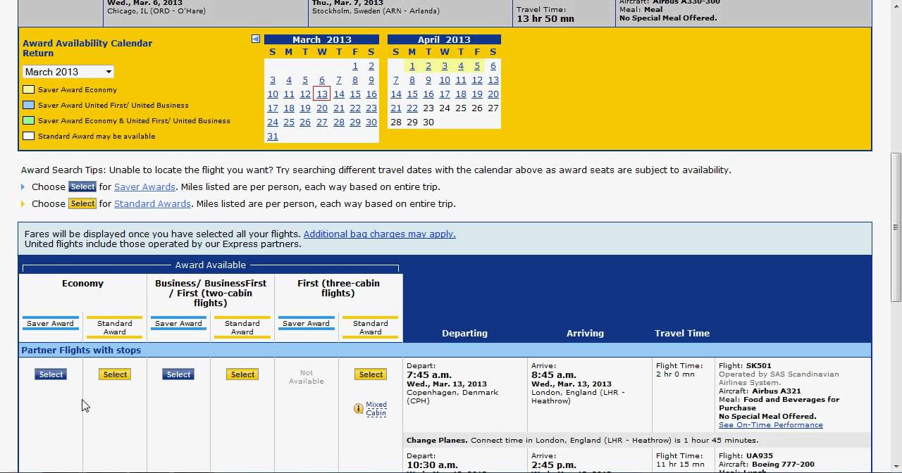The width and height of the screenshot is (902, 473).
Task: Pick March 31 in the calendar
Action: click(x=273, y=137)
